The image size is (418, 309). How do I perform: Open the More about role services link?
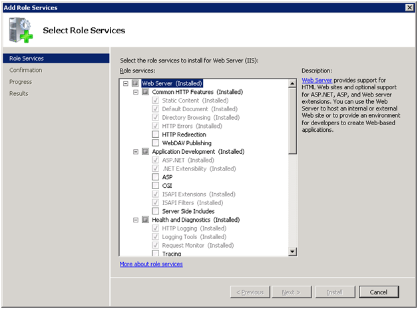click(x=151, y=264)
